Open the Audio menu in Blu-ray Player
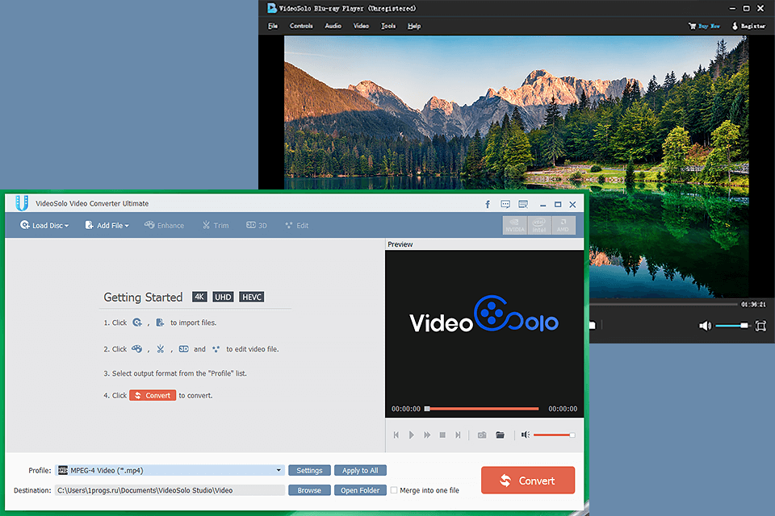 pos(333,26)
